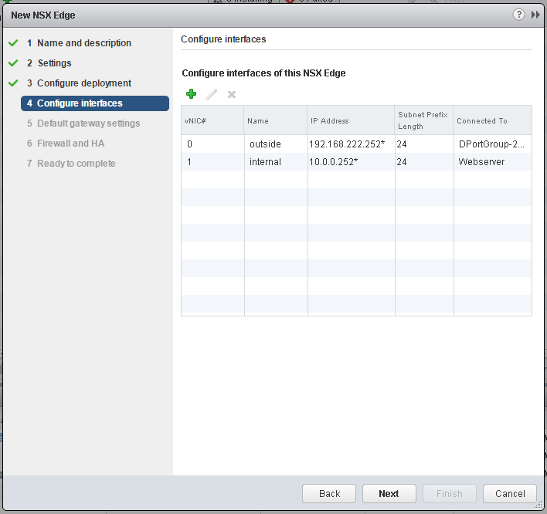Sort by IP Address column header

tap(351, 120)
